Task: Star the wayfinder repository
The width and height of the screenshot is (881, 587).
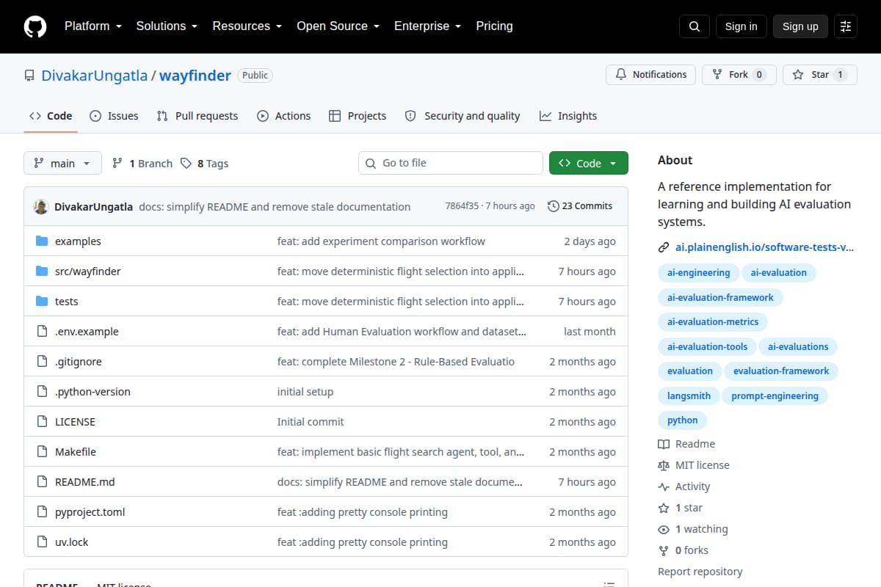Action: (820, 75)
